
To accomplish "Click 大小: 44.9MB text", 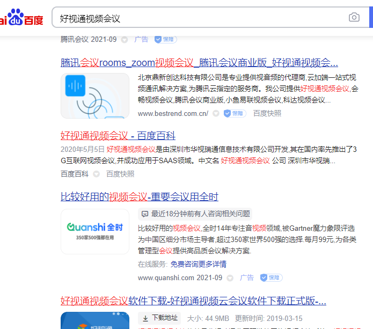I will tap(208, 318).
